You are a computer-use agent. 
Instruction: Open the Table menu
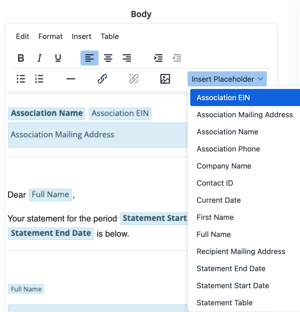(x=109, y=36)
